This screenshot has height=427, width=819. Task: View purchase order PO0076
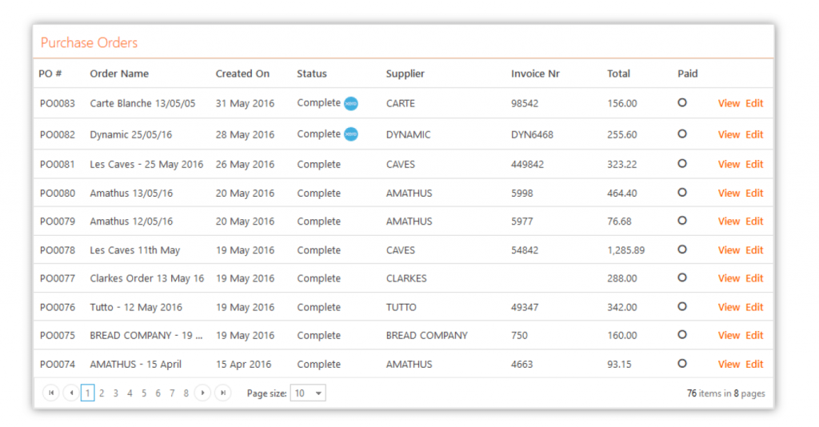point(729,308)
